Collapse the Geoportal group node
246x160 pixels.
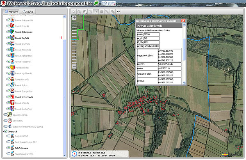pyautogui.click(x=4, y=131)
